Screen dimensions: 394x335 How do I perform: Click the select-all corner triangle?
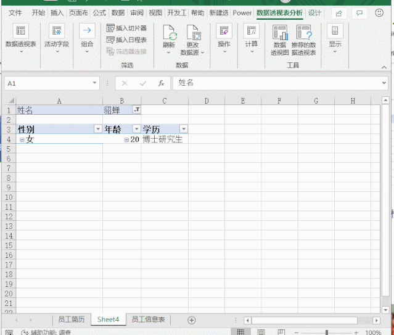pos(11,101)
